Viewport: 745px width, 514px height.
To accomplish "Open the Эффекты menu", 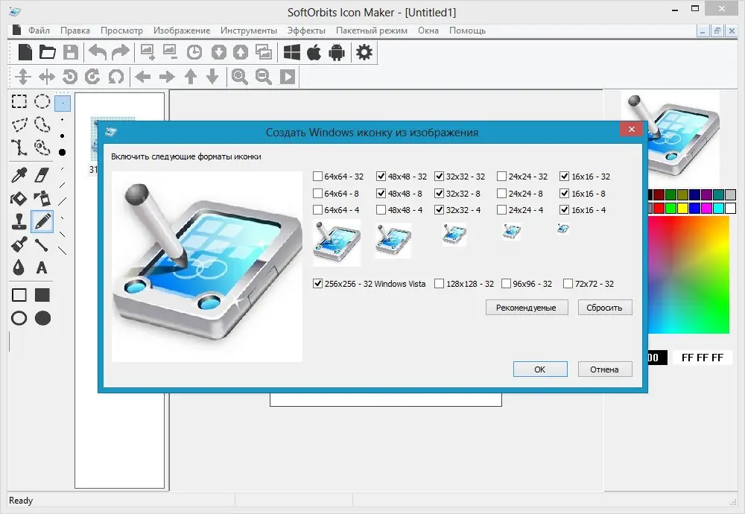I will tap(306, 31).
